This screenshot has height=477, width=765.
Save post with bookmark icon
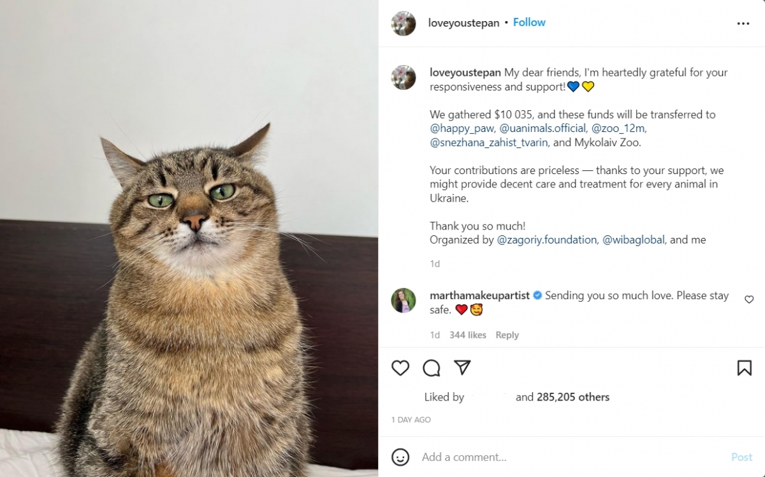pyautogui.click(x=744, y=368)
